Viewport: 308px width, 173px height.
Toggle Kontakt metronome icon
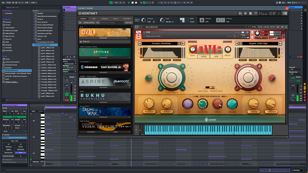click(202, 20)
